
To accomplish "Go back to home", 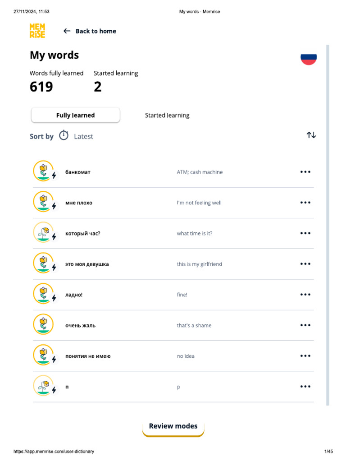I will click(x=90, y=31).
